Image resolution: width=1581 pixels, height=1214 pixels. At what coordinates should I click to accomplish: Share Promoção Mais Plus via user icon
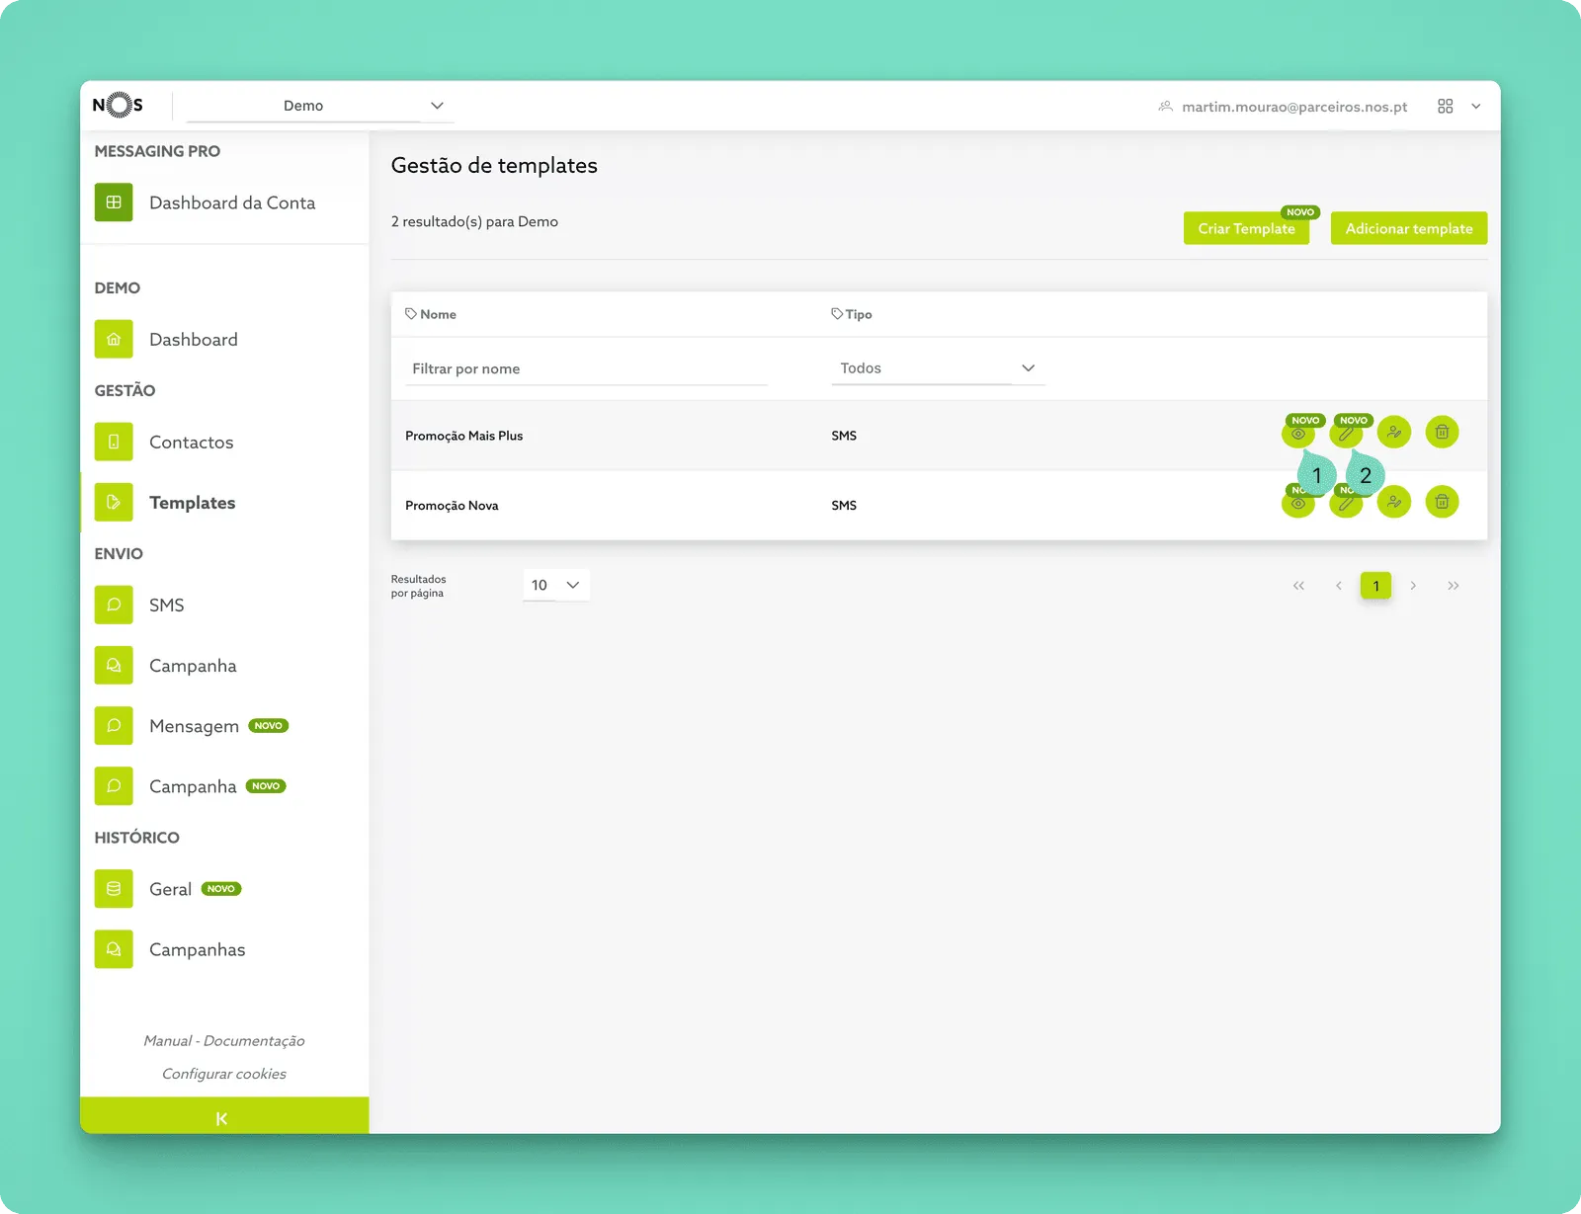(1394, 432)
